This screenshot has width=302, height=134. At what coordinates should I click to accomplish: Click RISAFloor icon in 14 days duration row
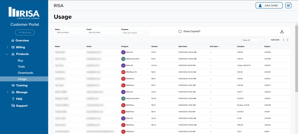pos(123,105)
